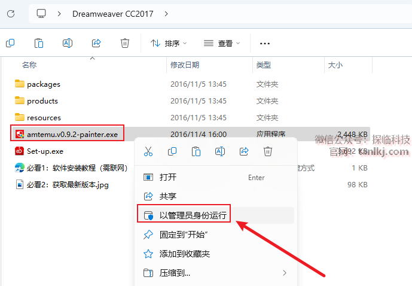Image resolution: width=412 pixels, height=286 pixels.
Task: Sort by the 大小 column header
Action: coord(335,65)
